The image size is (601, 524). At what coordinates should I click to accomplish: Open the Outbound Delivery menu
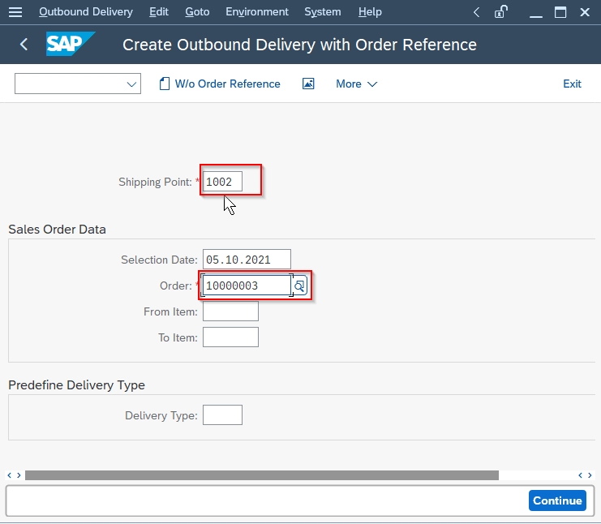[86, 12]
